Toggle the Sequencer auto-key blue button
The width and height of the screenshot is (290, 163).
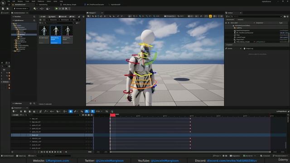[71, 111]
